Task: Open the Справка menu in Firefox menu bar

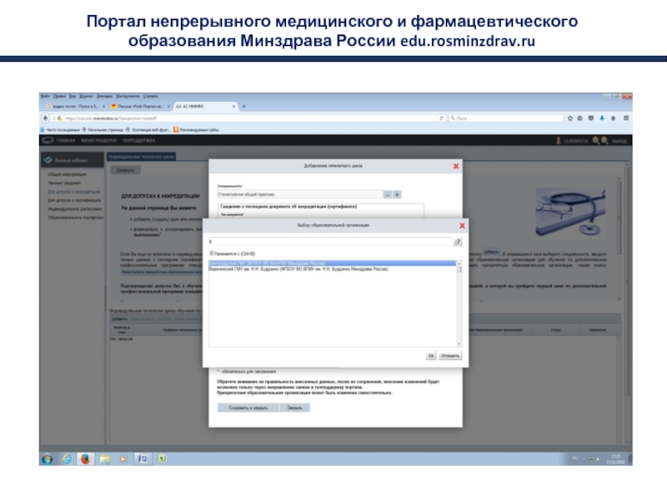Action: pyautogui.click(x=151, y=96)
